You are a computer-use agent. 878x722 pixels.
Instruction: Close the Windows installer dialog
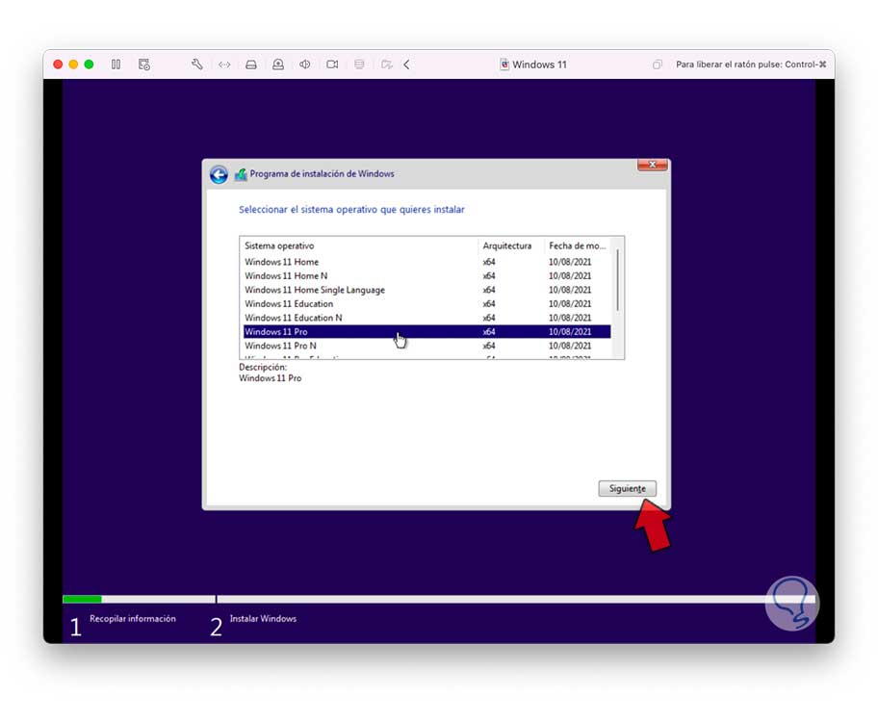tap(652, 165)
